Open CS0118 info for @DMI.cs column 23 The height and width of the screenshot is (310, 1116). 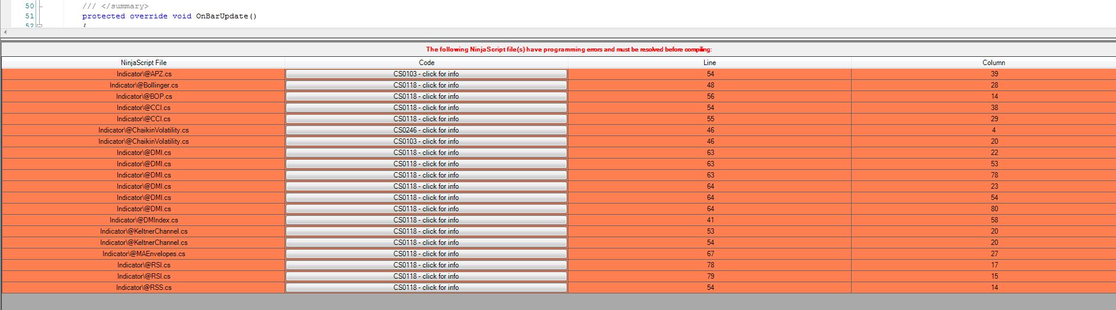click(426, 186)
